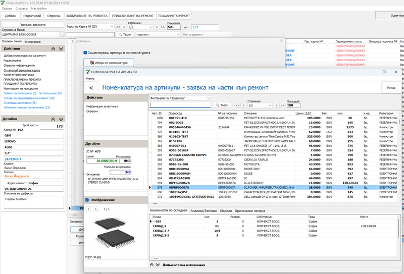Click Търси button in main window toolbar
Image resolution: width=404 pixels, height=274 pixels.
pyautogui.click(x=125, y=34)
